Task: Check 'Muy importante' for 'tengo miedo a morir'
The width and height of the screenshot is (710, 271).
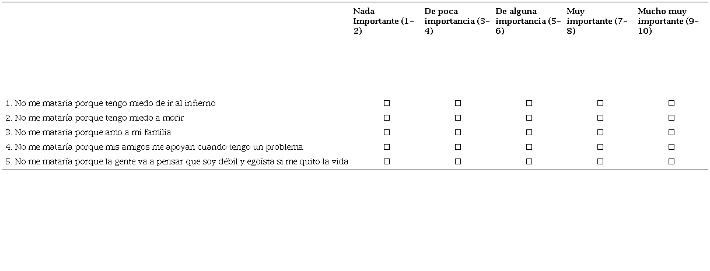Action: [600, 118]
